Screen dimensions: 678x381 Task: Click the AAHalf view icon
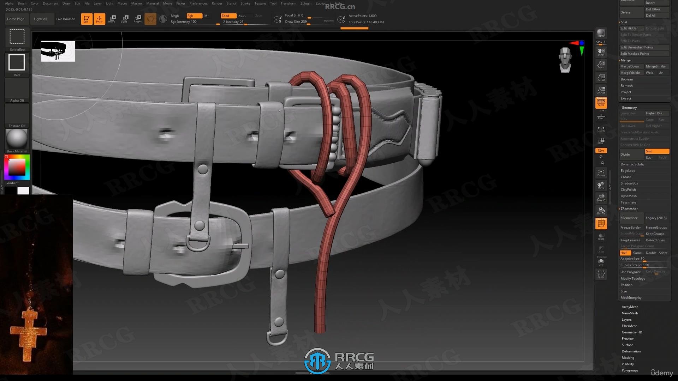(601, 90)
